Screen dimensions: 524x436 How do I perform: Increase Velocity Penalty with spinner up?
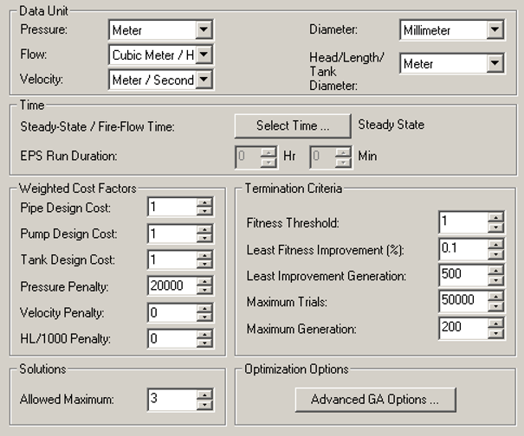point(204,308)
